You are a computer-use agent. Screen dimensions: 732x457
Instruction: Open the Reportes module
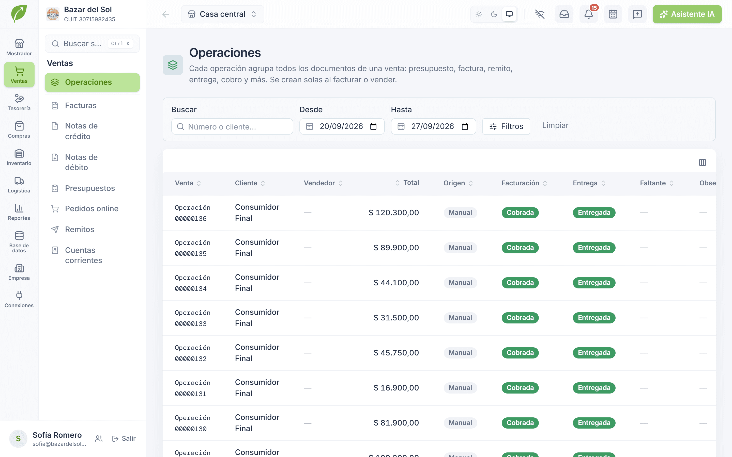pyautogui.click(x=19, y=212)
